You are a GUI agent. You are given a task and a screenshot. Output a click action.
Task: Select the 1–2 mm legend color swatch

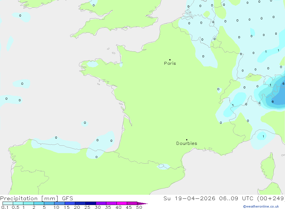tap(28, 203)
